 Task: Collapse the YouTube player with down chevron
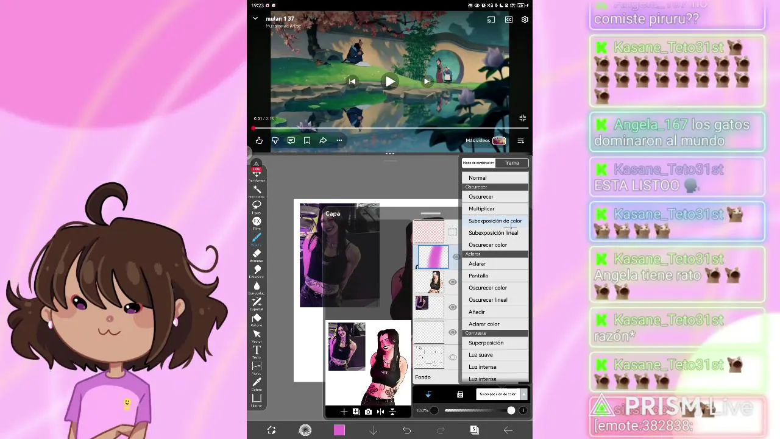(255, 19)
